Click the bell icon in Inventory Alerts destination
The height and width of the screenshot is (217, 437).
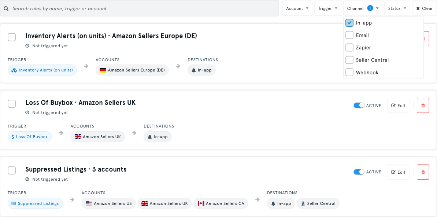[x=194, y=70]
